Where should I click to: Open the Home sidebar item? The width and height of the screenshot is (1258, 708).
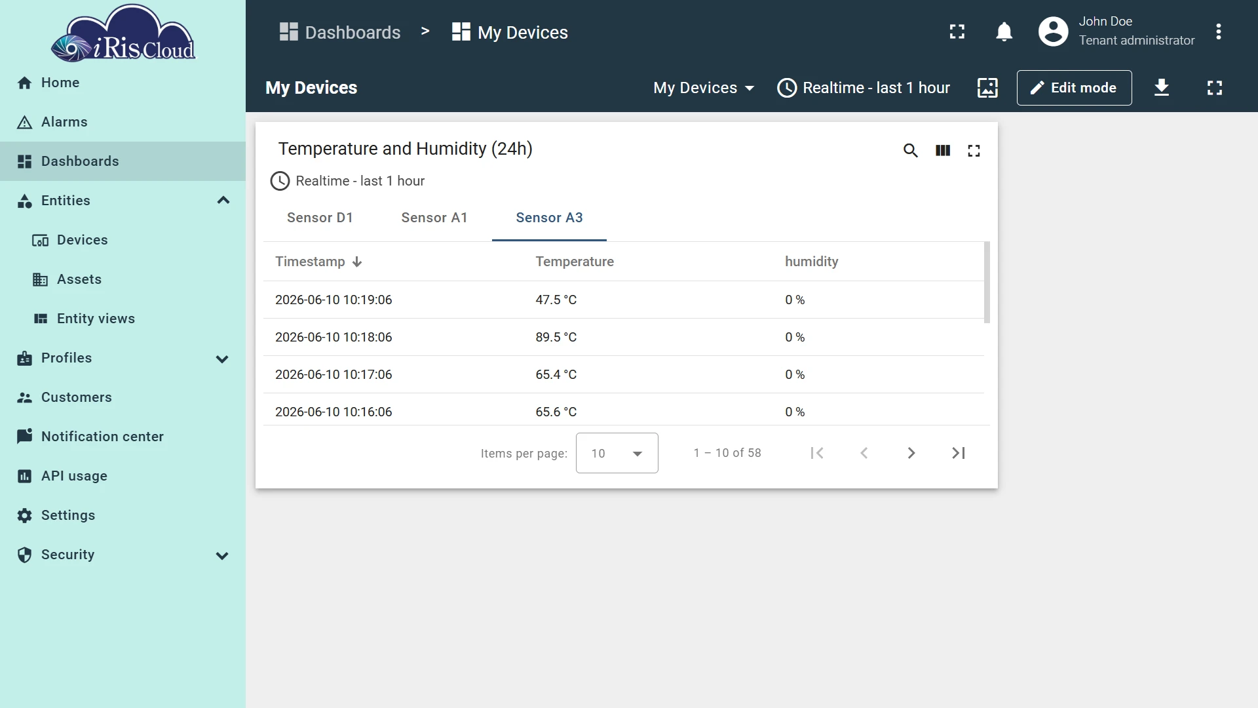(x=123, y=83)
